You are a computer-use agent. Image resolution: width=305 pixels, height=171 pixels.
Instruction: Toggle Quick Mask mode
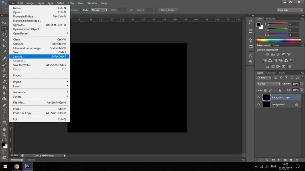(x=4, y=152)
